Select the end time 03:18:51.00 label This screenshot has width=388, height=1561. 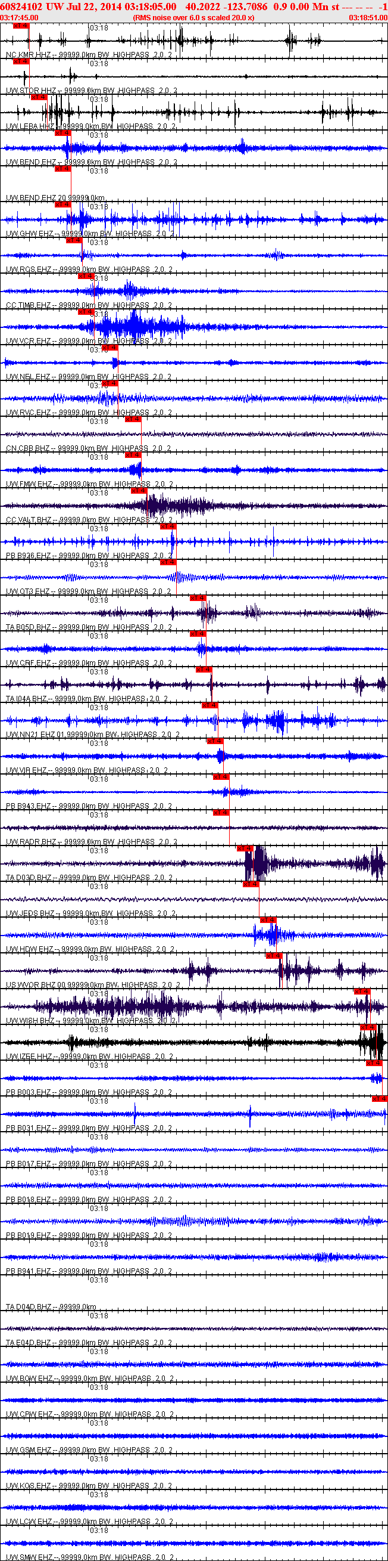(x=368, y=17)
